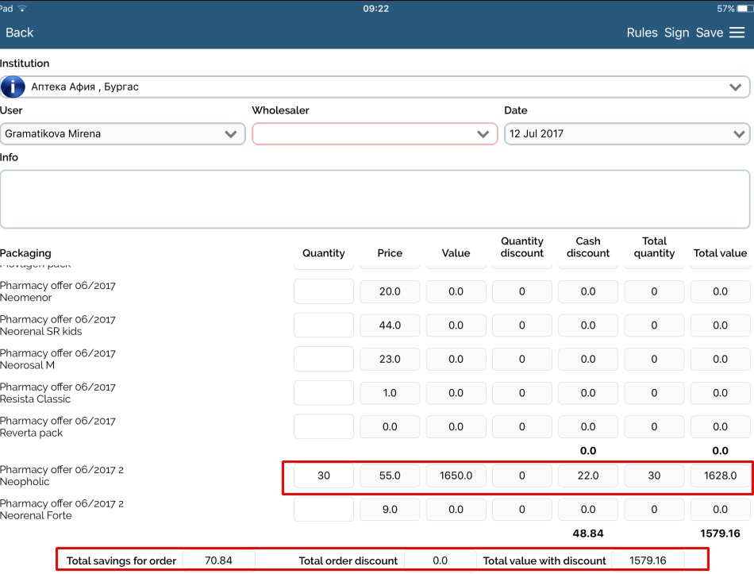
Task: Edit Neopholic quantity field showing 30
Action: tap(323, 476)
